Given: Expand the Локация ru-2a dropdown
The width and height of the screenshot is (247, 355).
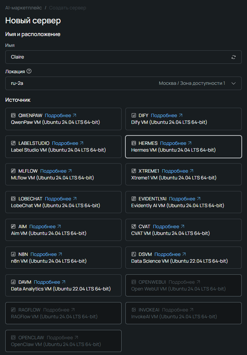Looking at the screenshot, I should (123, 83).
